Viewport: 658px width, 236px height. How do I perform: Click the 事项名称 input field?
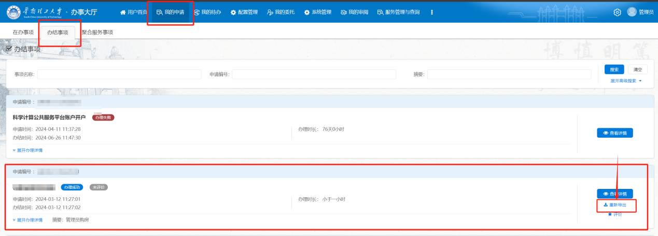(119, 75)
